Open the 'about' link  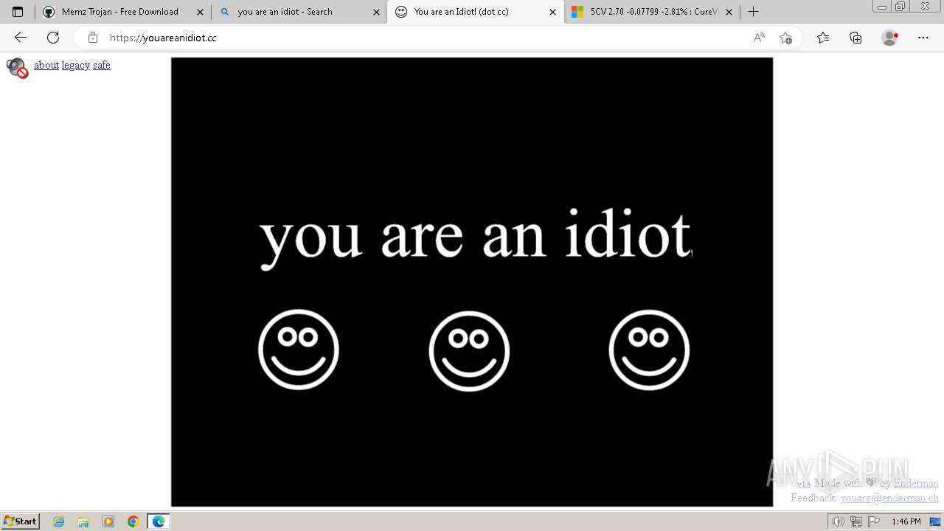pyautogui.click(x=46, y=66)
